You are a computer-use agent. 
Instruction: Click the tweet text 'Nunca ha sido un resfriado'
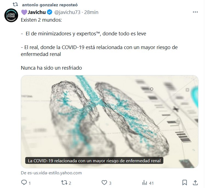pyautogui.click(x=51, y=68)
